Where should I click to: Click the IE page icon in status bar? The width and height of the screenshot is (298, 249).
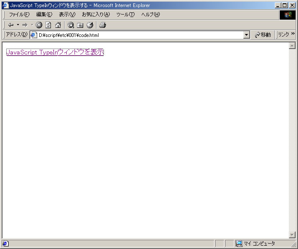coord(5,244)
